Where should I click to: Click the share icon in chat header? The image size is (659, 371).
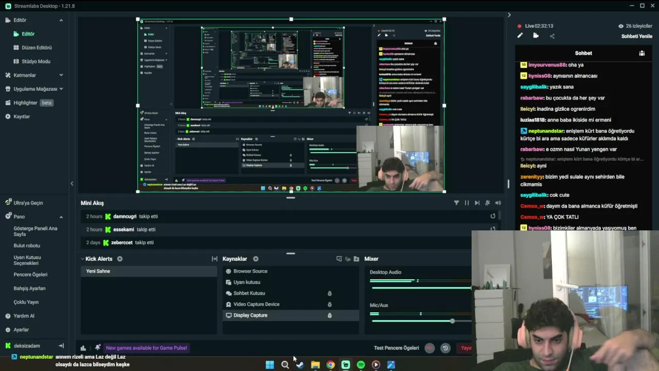552,36
